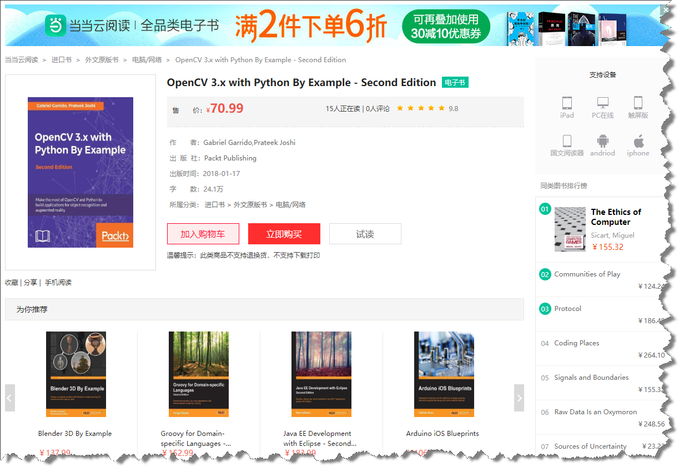Click 同类图书排行榜 heading

[x=564, y=186]
